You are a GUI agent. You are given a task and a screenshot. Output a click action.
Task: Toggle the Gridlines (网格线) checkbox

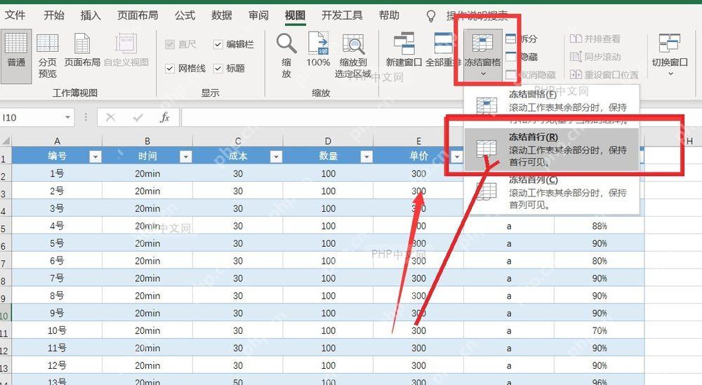(170, 69)
